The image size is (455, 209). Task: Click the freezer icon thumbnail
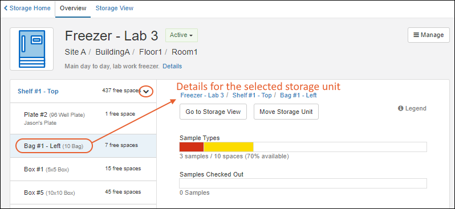[31, 49]
